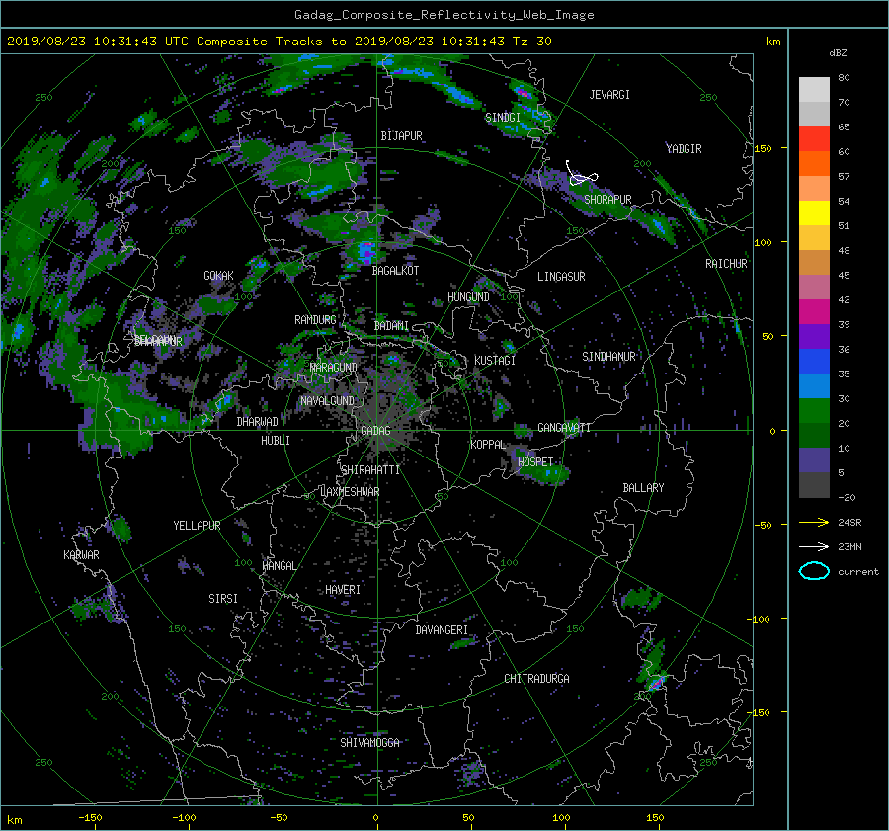Click the 'current' legend label
This screenshot has width=889, height=831.
click(857, 572)
